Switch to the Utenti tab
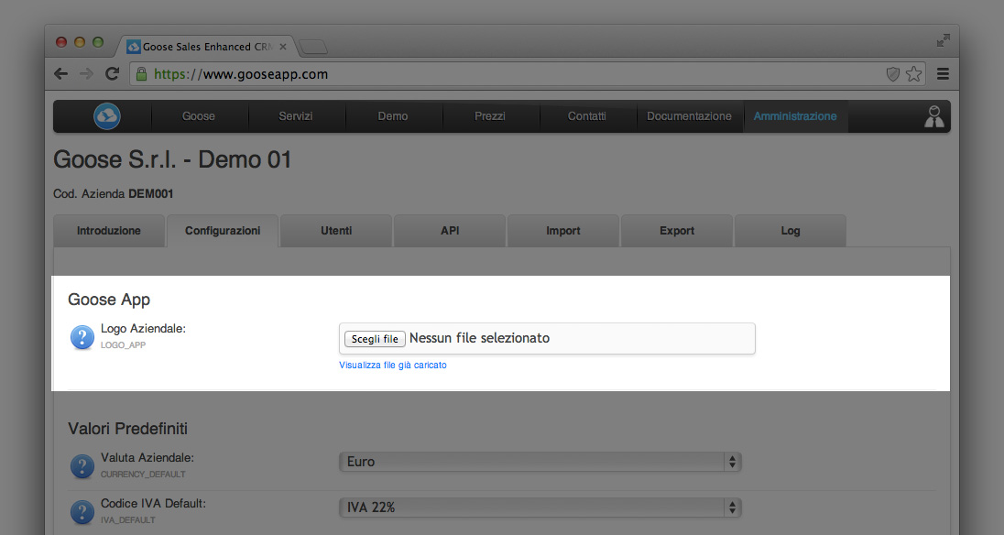Screen dimensions: 1004x535 coord(336,230)
